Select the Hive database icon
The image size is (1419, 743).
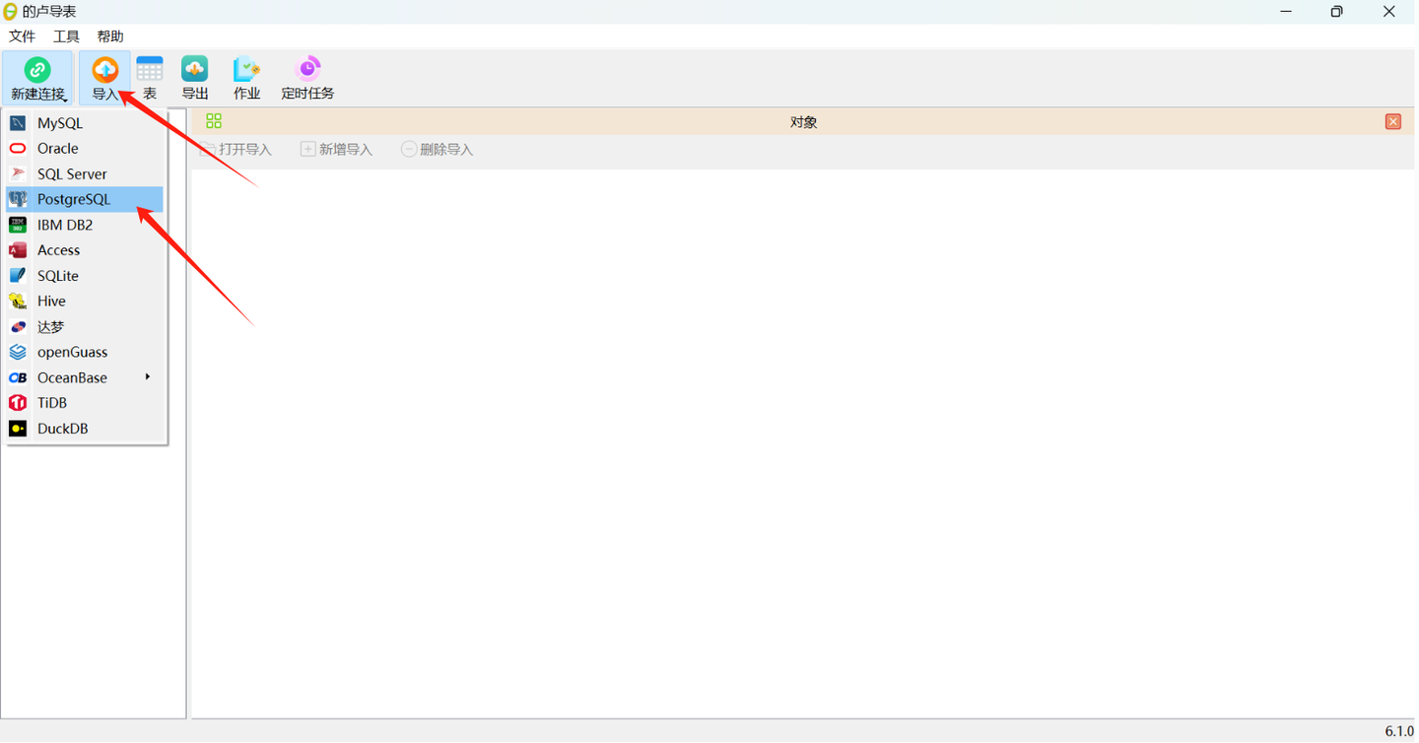(x=19, y=301)
